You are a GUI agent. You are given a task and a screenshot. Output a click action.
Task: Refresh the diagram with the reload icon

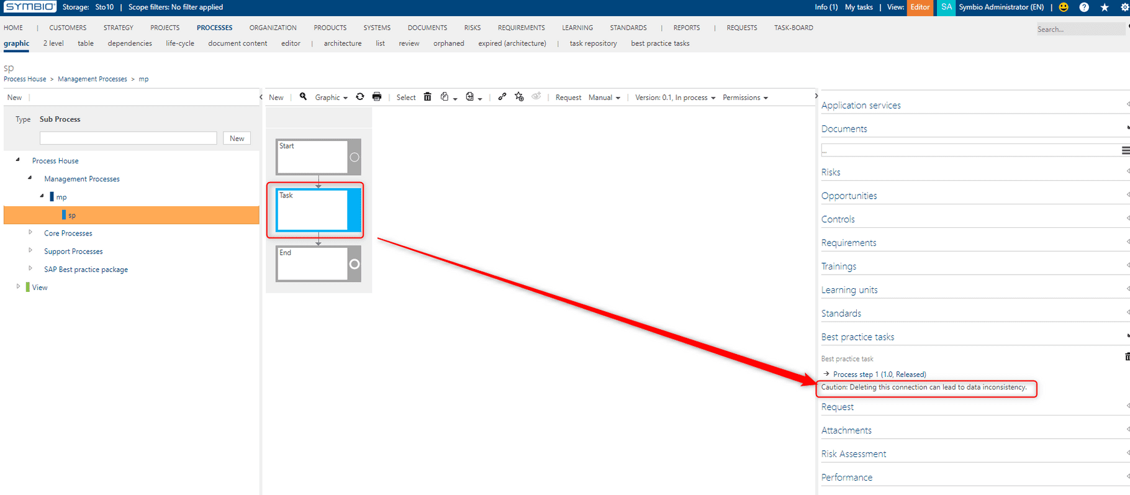(x=360, y=97)
